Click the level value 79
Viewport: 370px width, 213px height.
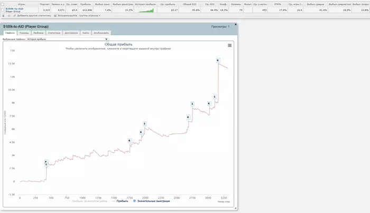tap(240, 10)
